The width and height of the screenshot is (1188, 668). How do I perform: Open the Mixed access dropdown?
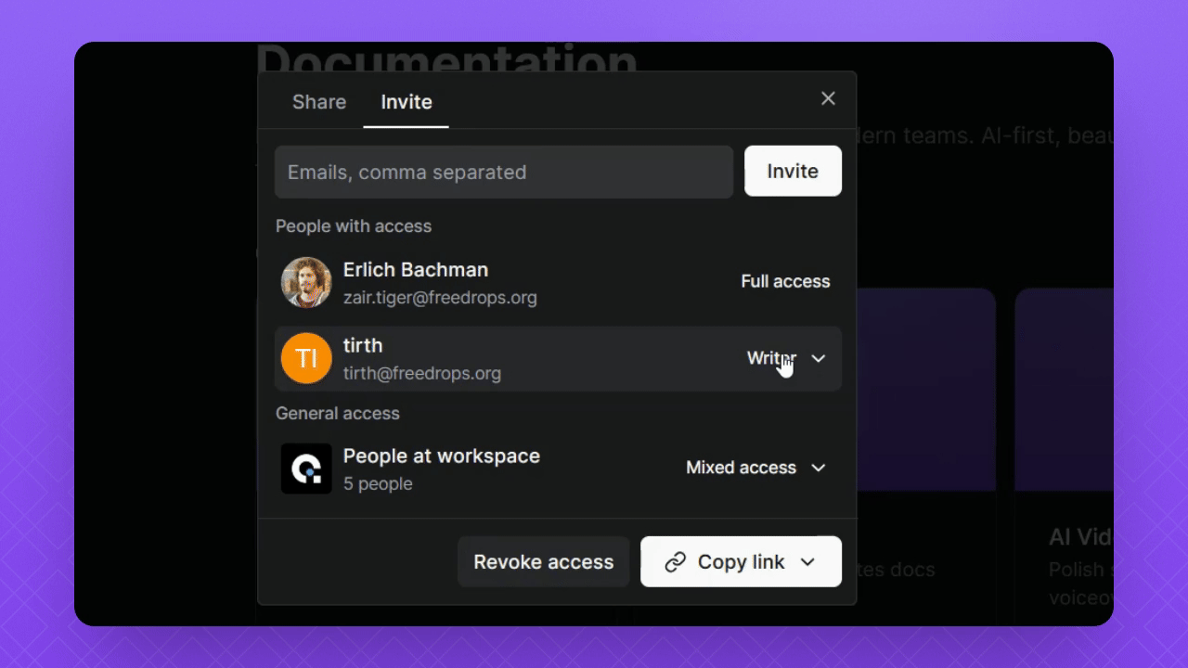[755, 468]
